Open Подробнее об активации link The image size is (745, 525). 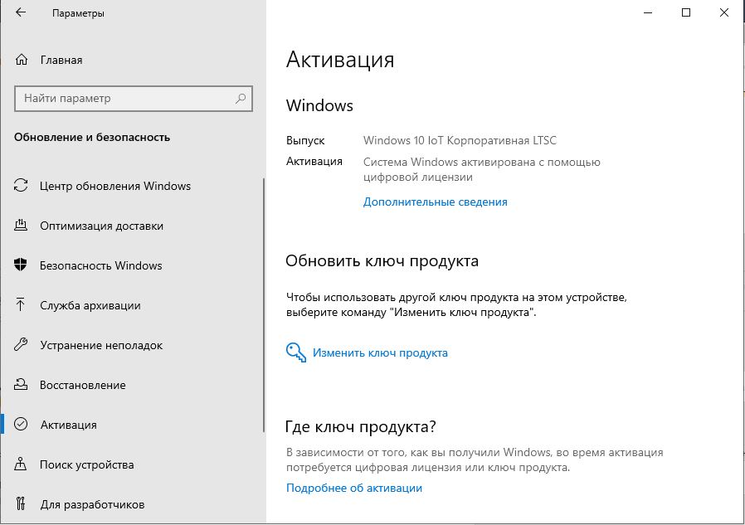(x=354, y=488)
